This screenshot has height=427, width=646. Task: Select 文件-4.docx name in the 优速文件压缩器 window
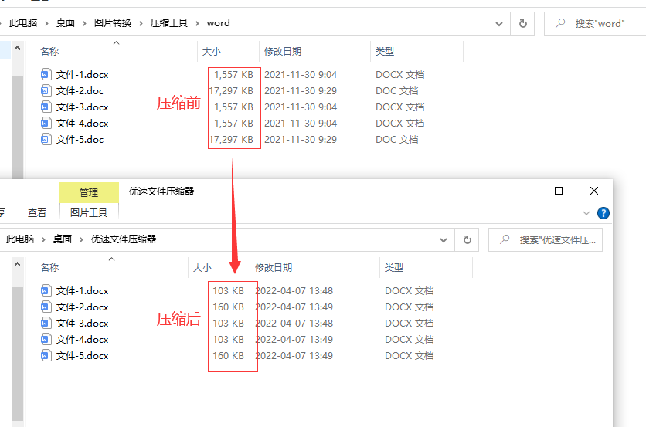point(83,339)
